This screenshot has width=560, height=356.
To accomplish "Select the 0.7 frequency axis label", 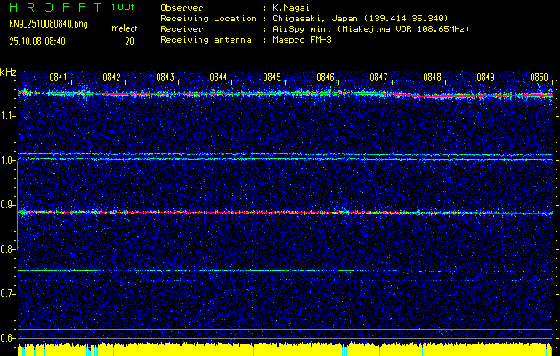I will click(x=8, y=294).
